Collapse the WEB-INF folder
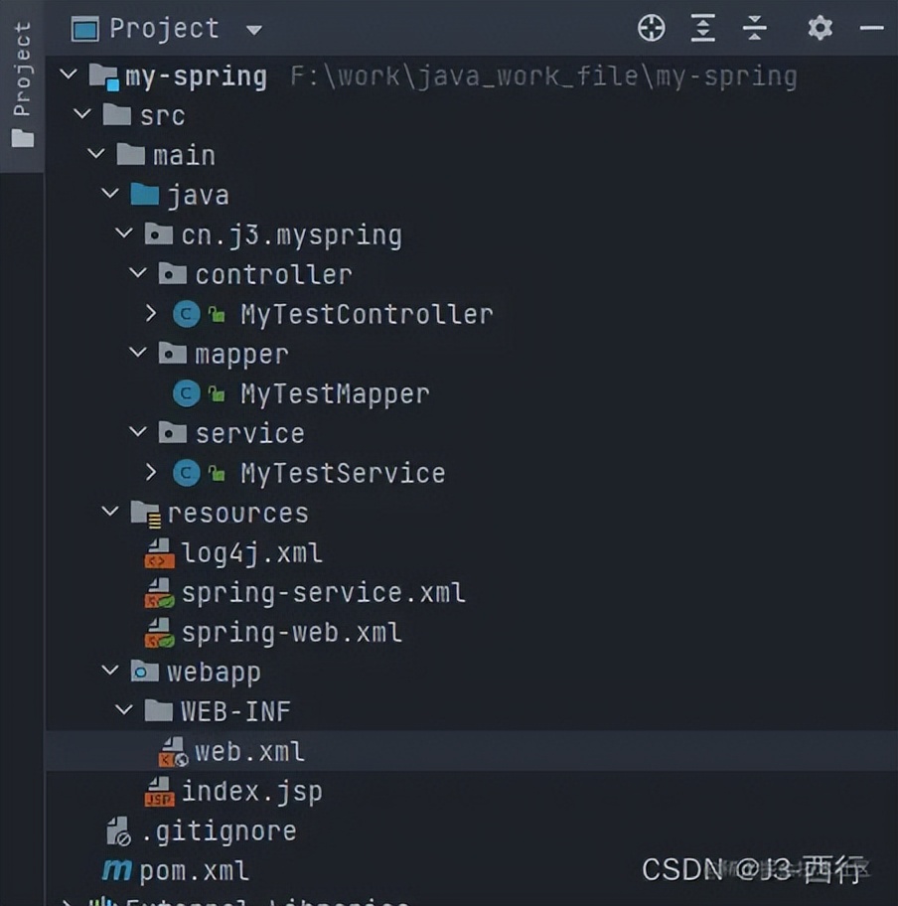Image resolution: width=898 pixels, height=906 pixels. (124, 711)
